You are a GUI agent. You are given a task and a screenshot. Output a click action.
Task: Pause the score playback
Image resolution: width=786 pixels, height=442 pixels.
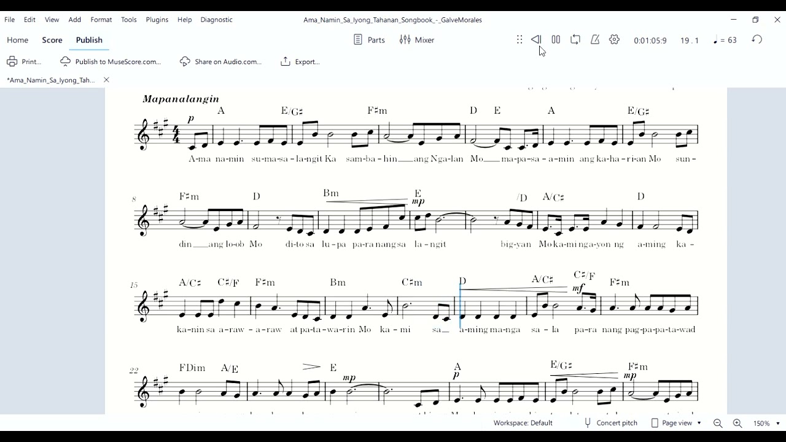click(x=556, y=40)
